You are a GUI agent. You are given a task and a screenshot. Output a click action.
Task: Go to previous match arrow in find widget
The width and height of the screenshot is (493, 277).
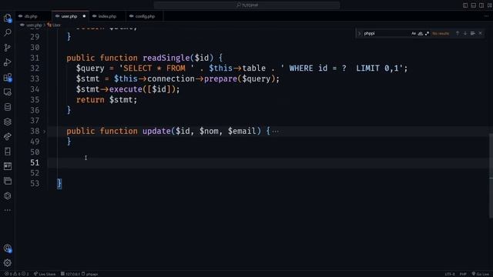[458, 33]
